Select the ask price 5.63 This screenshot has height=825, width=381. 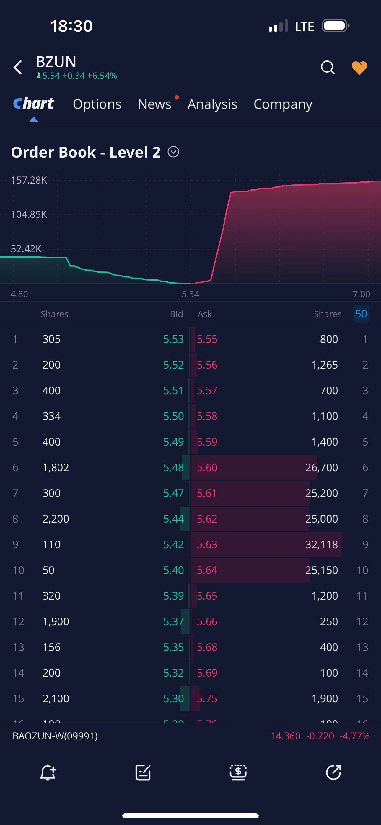207,544
